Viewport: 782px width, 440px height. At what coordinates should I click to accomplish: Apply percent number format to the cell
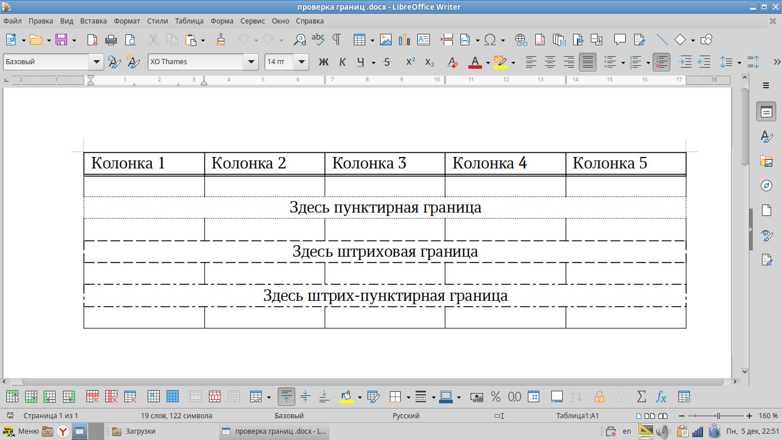coord(496,396)
